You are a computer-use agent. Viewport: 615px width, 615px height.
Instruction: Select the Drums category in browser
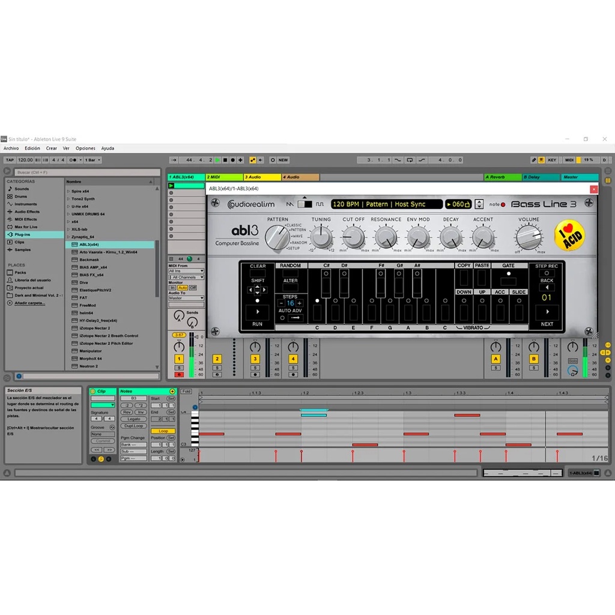pyautogui.click(x=21, y=196)
